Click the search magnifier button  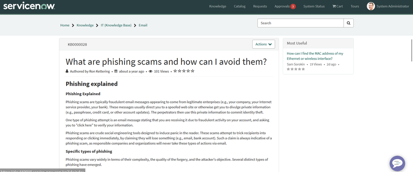[x=349, y=23]
